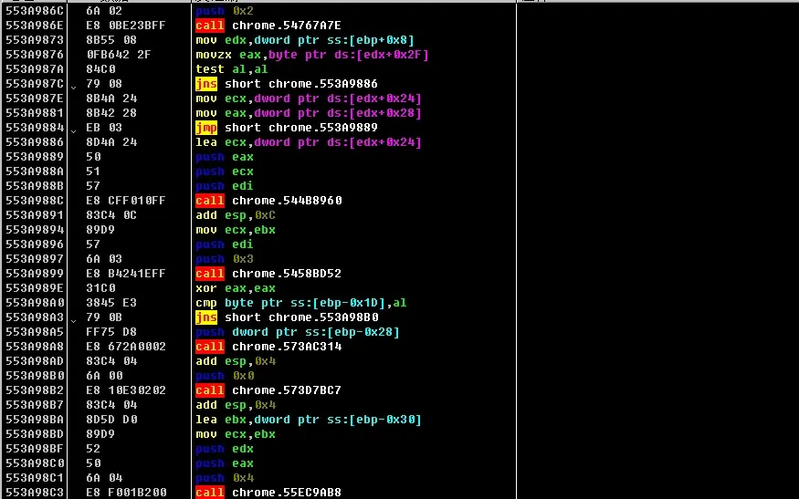This screenshot has height=499, width=799.
Task: Click address 553A98BD
Action: pyautogui.click(x=35, y=434)
